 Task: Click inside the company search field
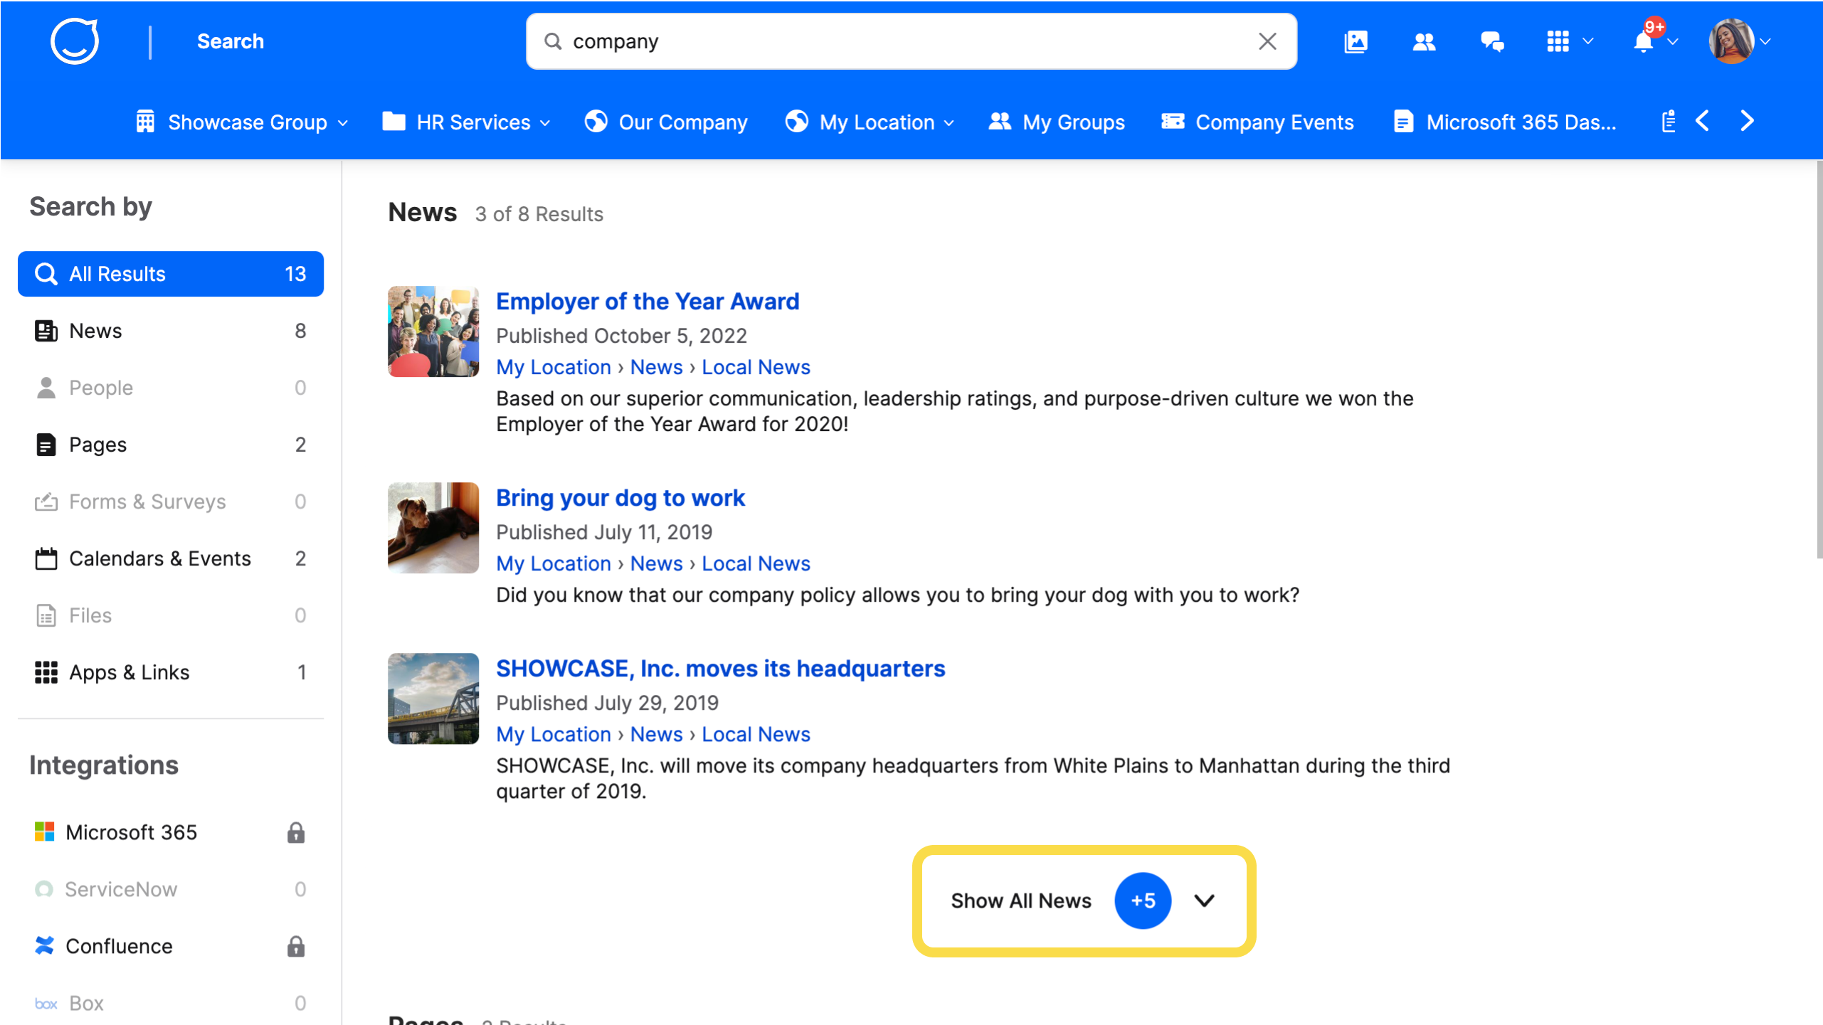pos(911,41)
